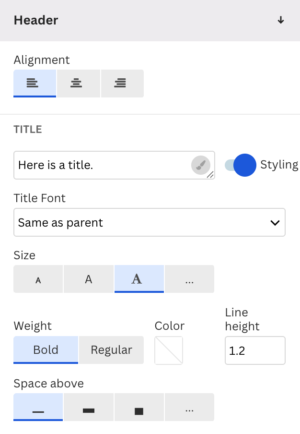This screenshot has height=434, width=300.
Task: Select the medium space above option
Action: click(89, 408)
